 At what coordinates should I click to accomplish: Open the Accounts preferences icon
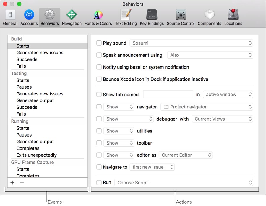tap(29, 14)
